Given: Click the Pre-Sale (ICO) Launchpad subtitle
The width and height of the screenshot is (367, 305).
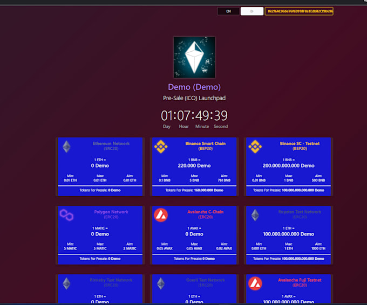Looking at the screenshot, I should (194, 98).
